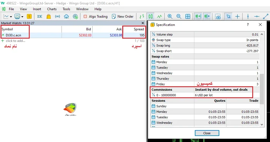Viewport: 270px width, 142px height.
Task: Zoom in on the chart
Action: click(x=170, y=17)
